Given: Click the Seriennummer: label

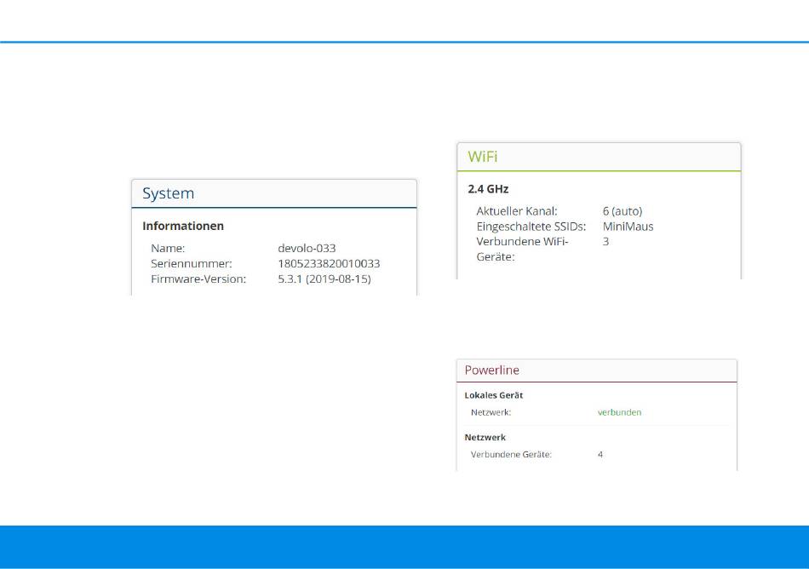Looking at the screenshot, I should (192, 263).
